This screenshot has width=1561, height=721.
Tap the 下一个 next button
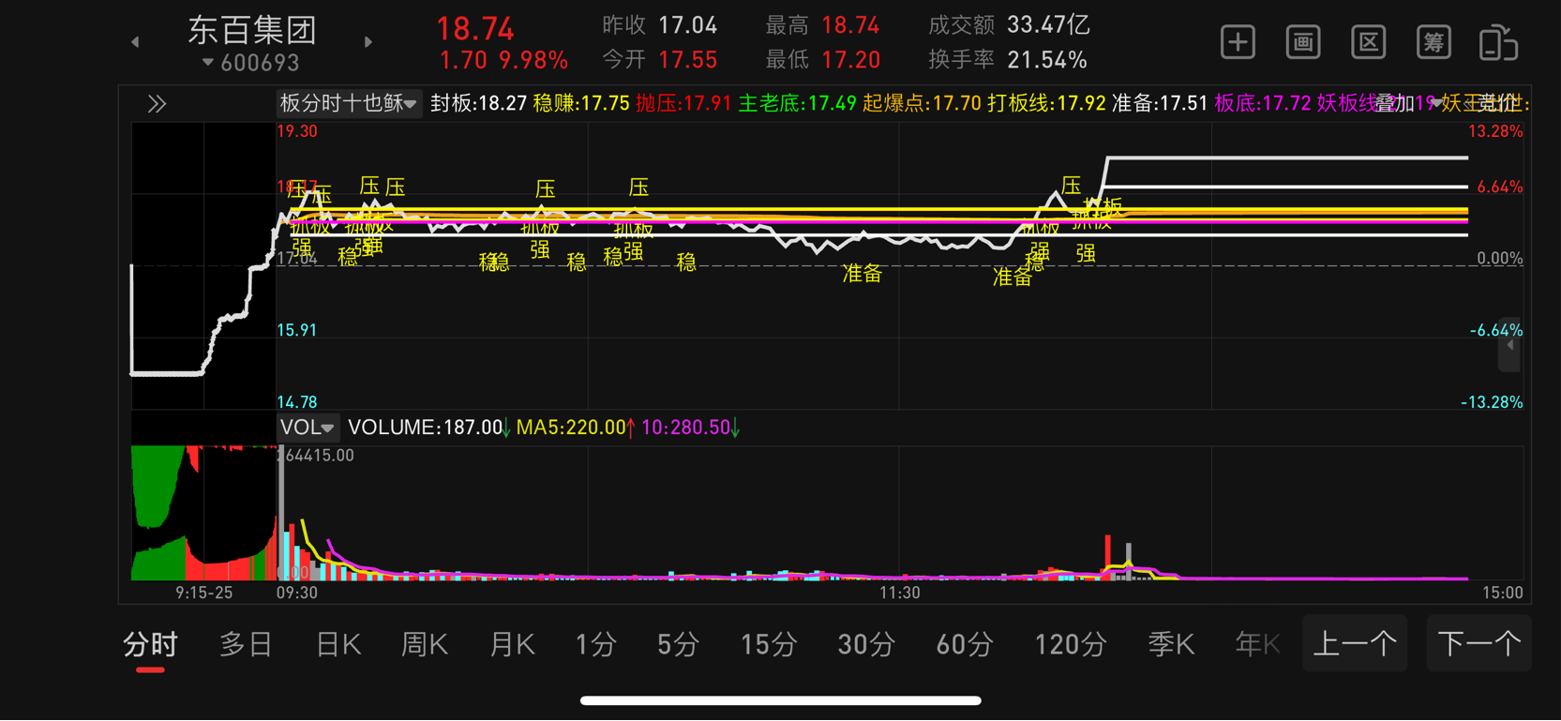(1479, 643)
